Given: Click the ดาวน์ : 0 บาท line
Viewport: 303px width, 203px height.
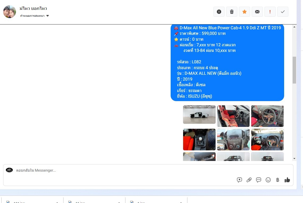Looking at the screenshot, I should coord(189,39).
